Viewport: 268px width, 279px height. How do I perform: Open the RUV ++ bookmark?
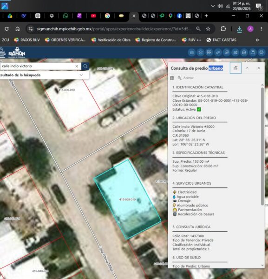191,40
